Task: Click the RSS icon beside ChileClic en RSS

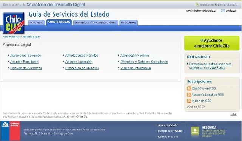Action: (x=189, y=88)
